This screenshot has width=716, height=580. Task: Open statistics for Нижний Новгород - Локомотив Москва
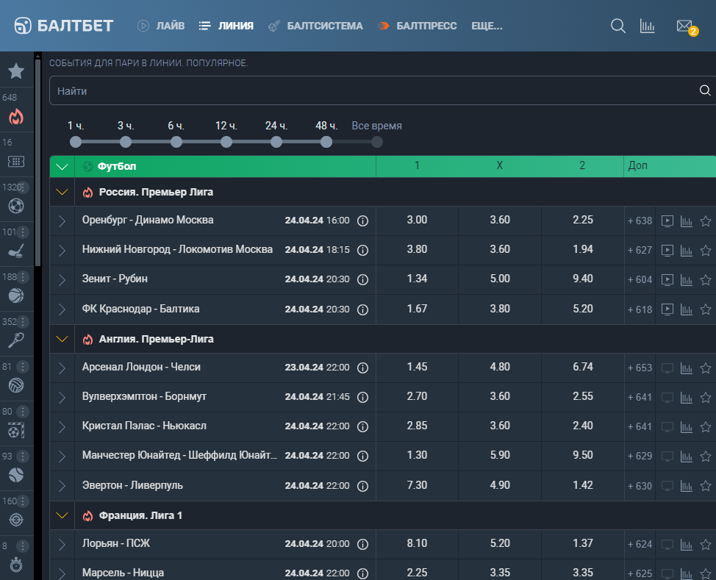(687, 250)
